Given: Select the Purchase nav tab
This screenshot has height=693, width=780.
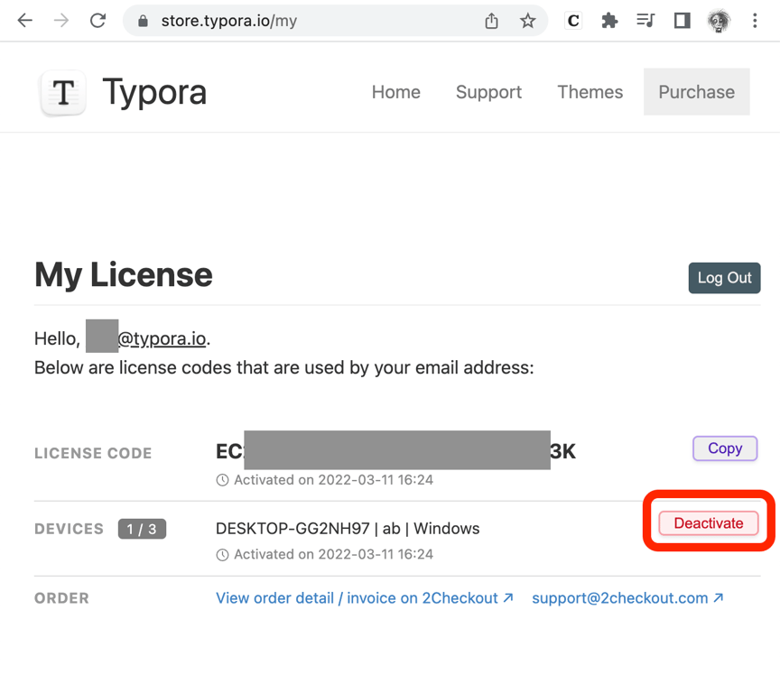Looking at the screenshot, I should pyautogui.click(x=696, y=92).
